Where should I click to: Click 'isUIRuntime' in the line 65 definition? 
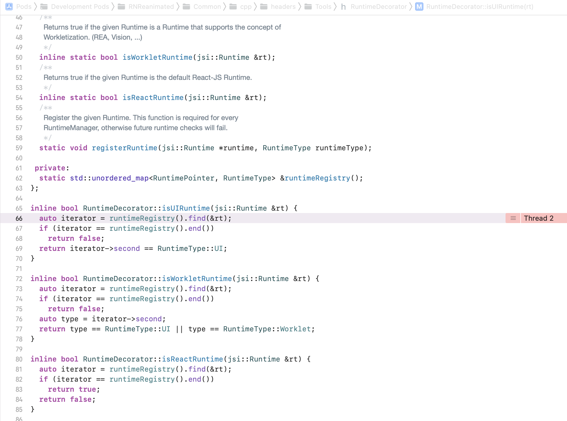[186, 208]
